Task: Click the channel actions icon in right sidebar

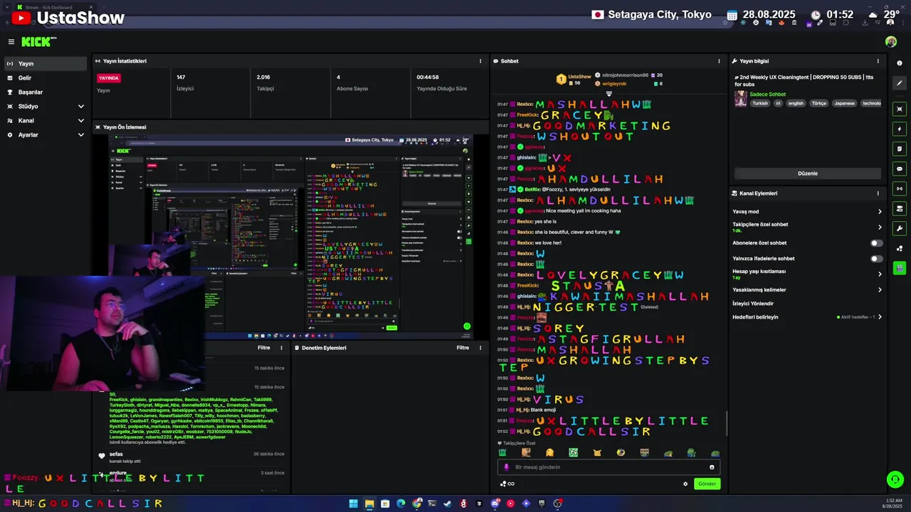Action: (x=900, y=208)
